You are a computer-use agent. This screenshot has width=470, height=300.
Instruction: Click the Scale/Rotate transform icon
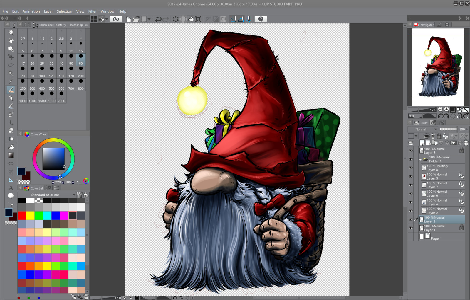(198, 19)
